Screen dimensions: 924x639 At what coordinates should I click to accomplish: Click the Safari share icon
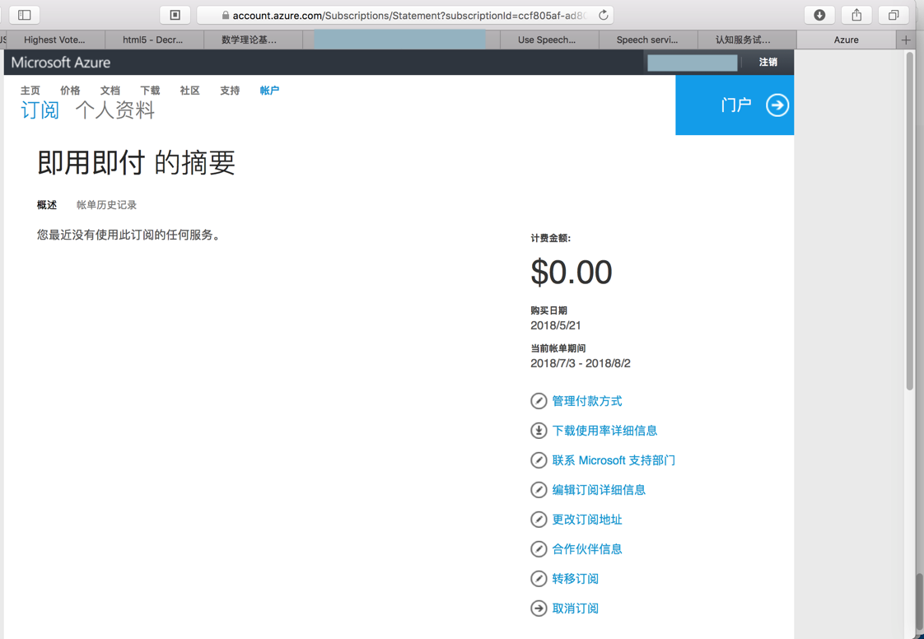(x=856, y=15)
